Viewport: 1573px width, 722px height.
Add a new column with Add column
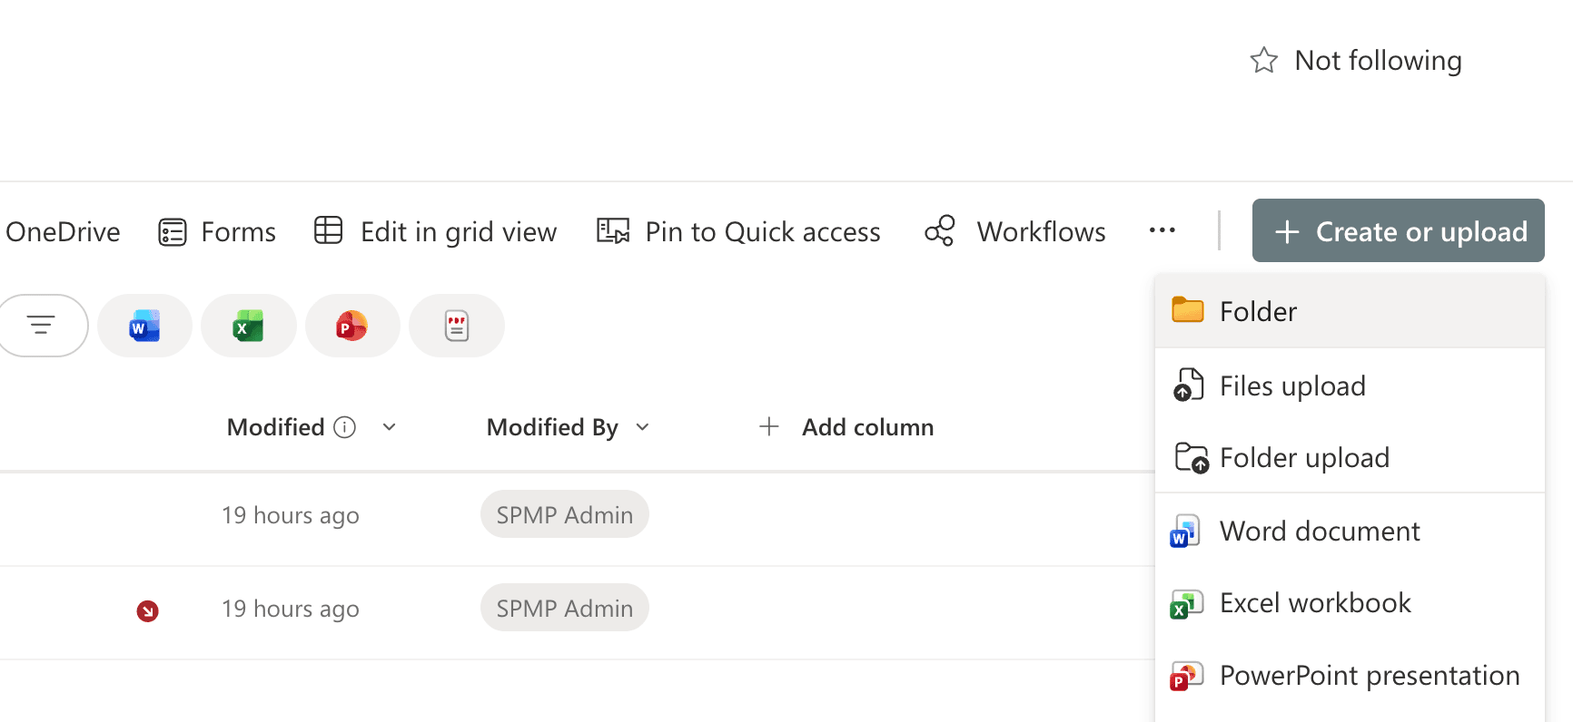point(845,426)
